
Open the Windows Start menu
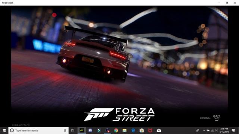[x=4, y=130]
